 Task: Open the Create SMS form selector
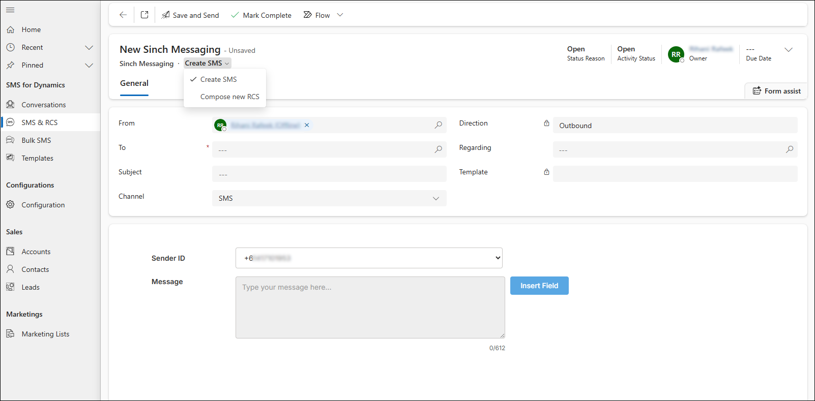(207, 63)
